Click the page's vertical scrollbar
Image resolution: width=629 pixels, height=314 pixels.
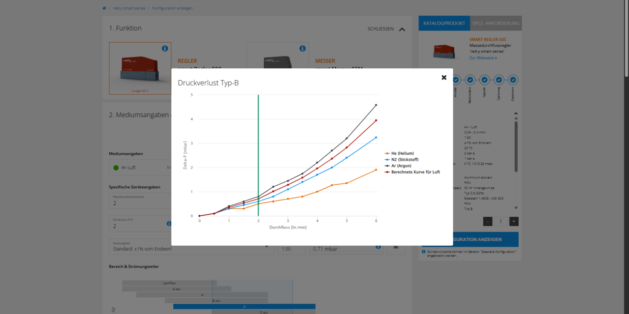(626, 39)
